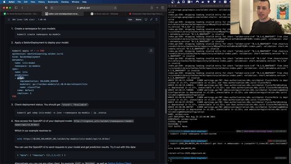Toggle Safari sidebar button
Screen dimensions: 291x164
tap(16, 8)
